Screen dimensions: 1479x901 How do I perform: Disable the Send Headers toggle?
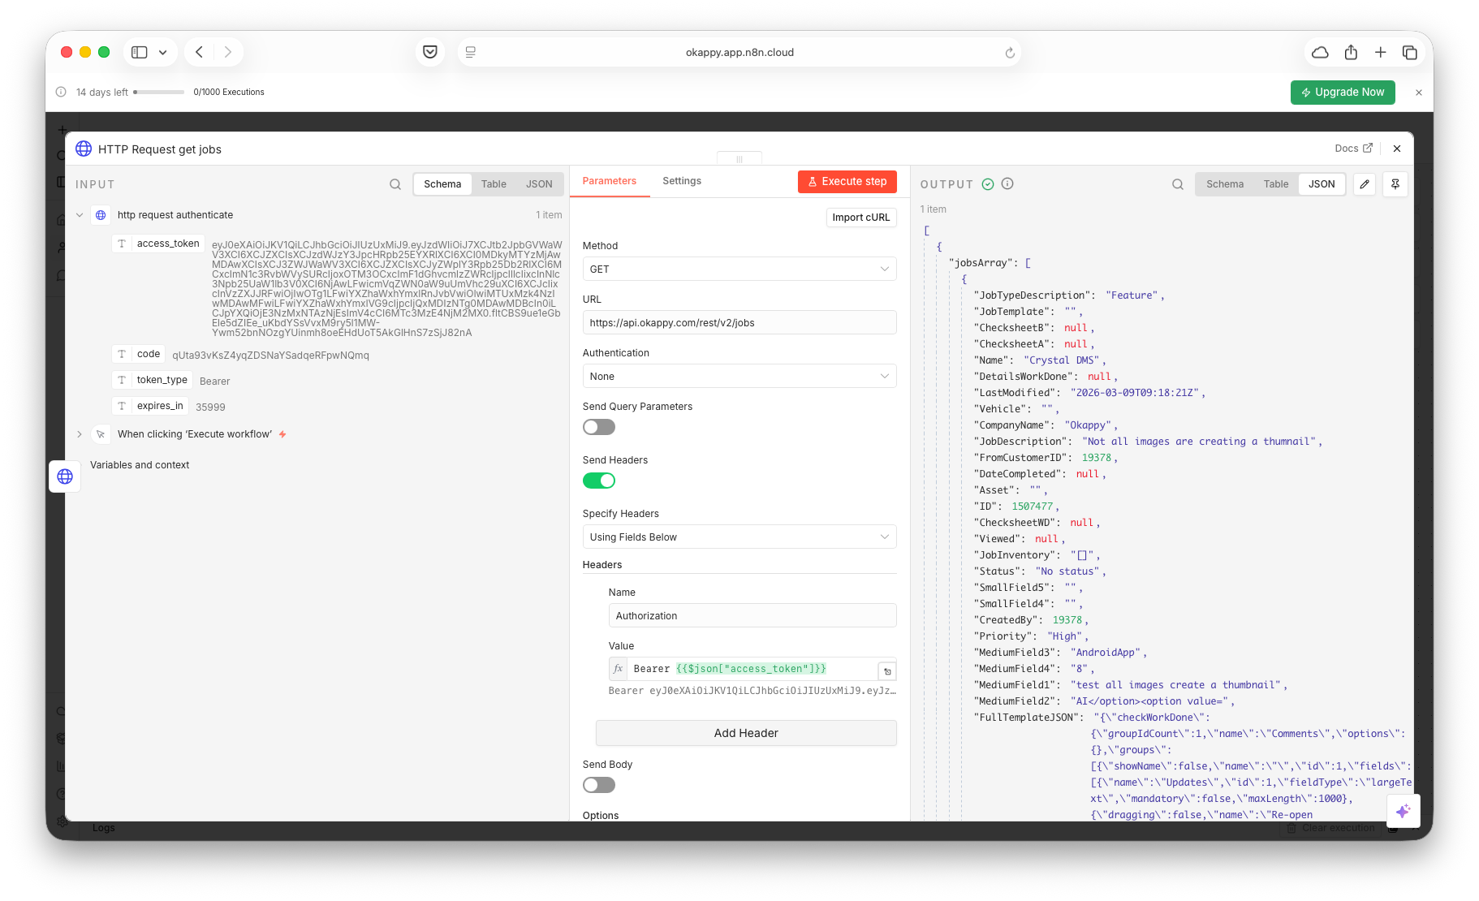pos(599,481)
